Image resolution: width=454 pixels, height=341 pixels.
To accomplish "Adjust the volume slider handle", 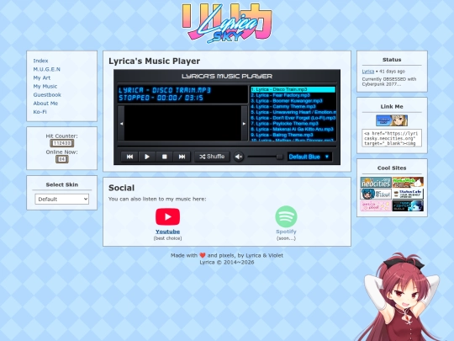I will 279,157.
